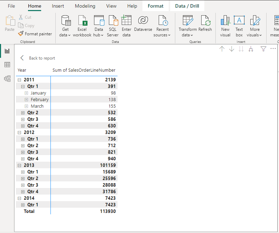Click Back to report link
Viewport: 279px width, 233px height.
pos(42,58)
